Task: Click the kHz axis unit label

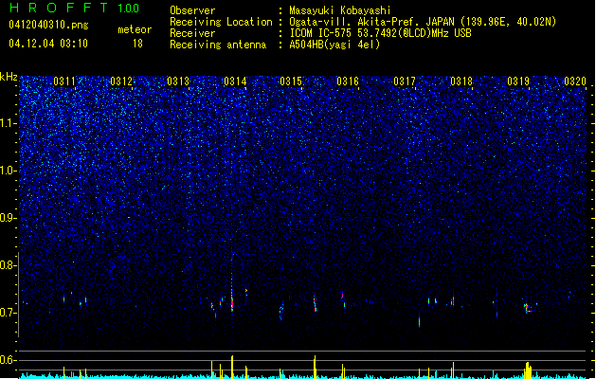Action: [9, 77]
